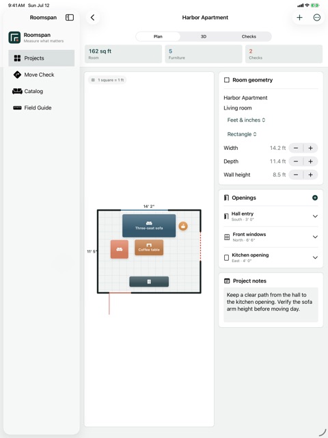Tap the plus add button in header
The image size is (328, 438).
pyautogui.click(x=299, y=18)
